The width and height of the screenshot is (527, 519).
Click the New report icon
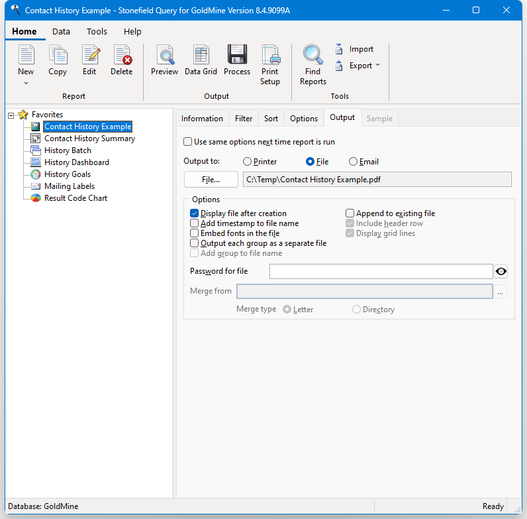(26, 54)
